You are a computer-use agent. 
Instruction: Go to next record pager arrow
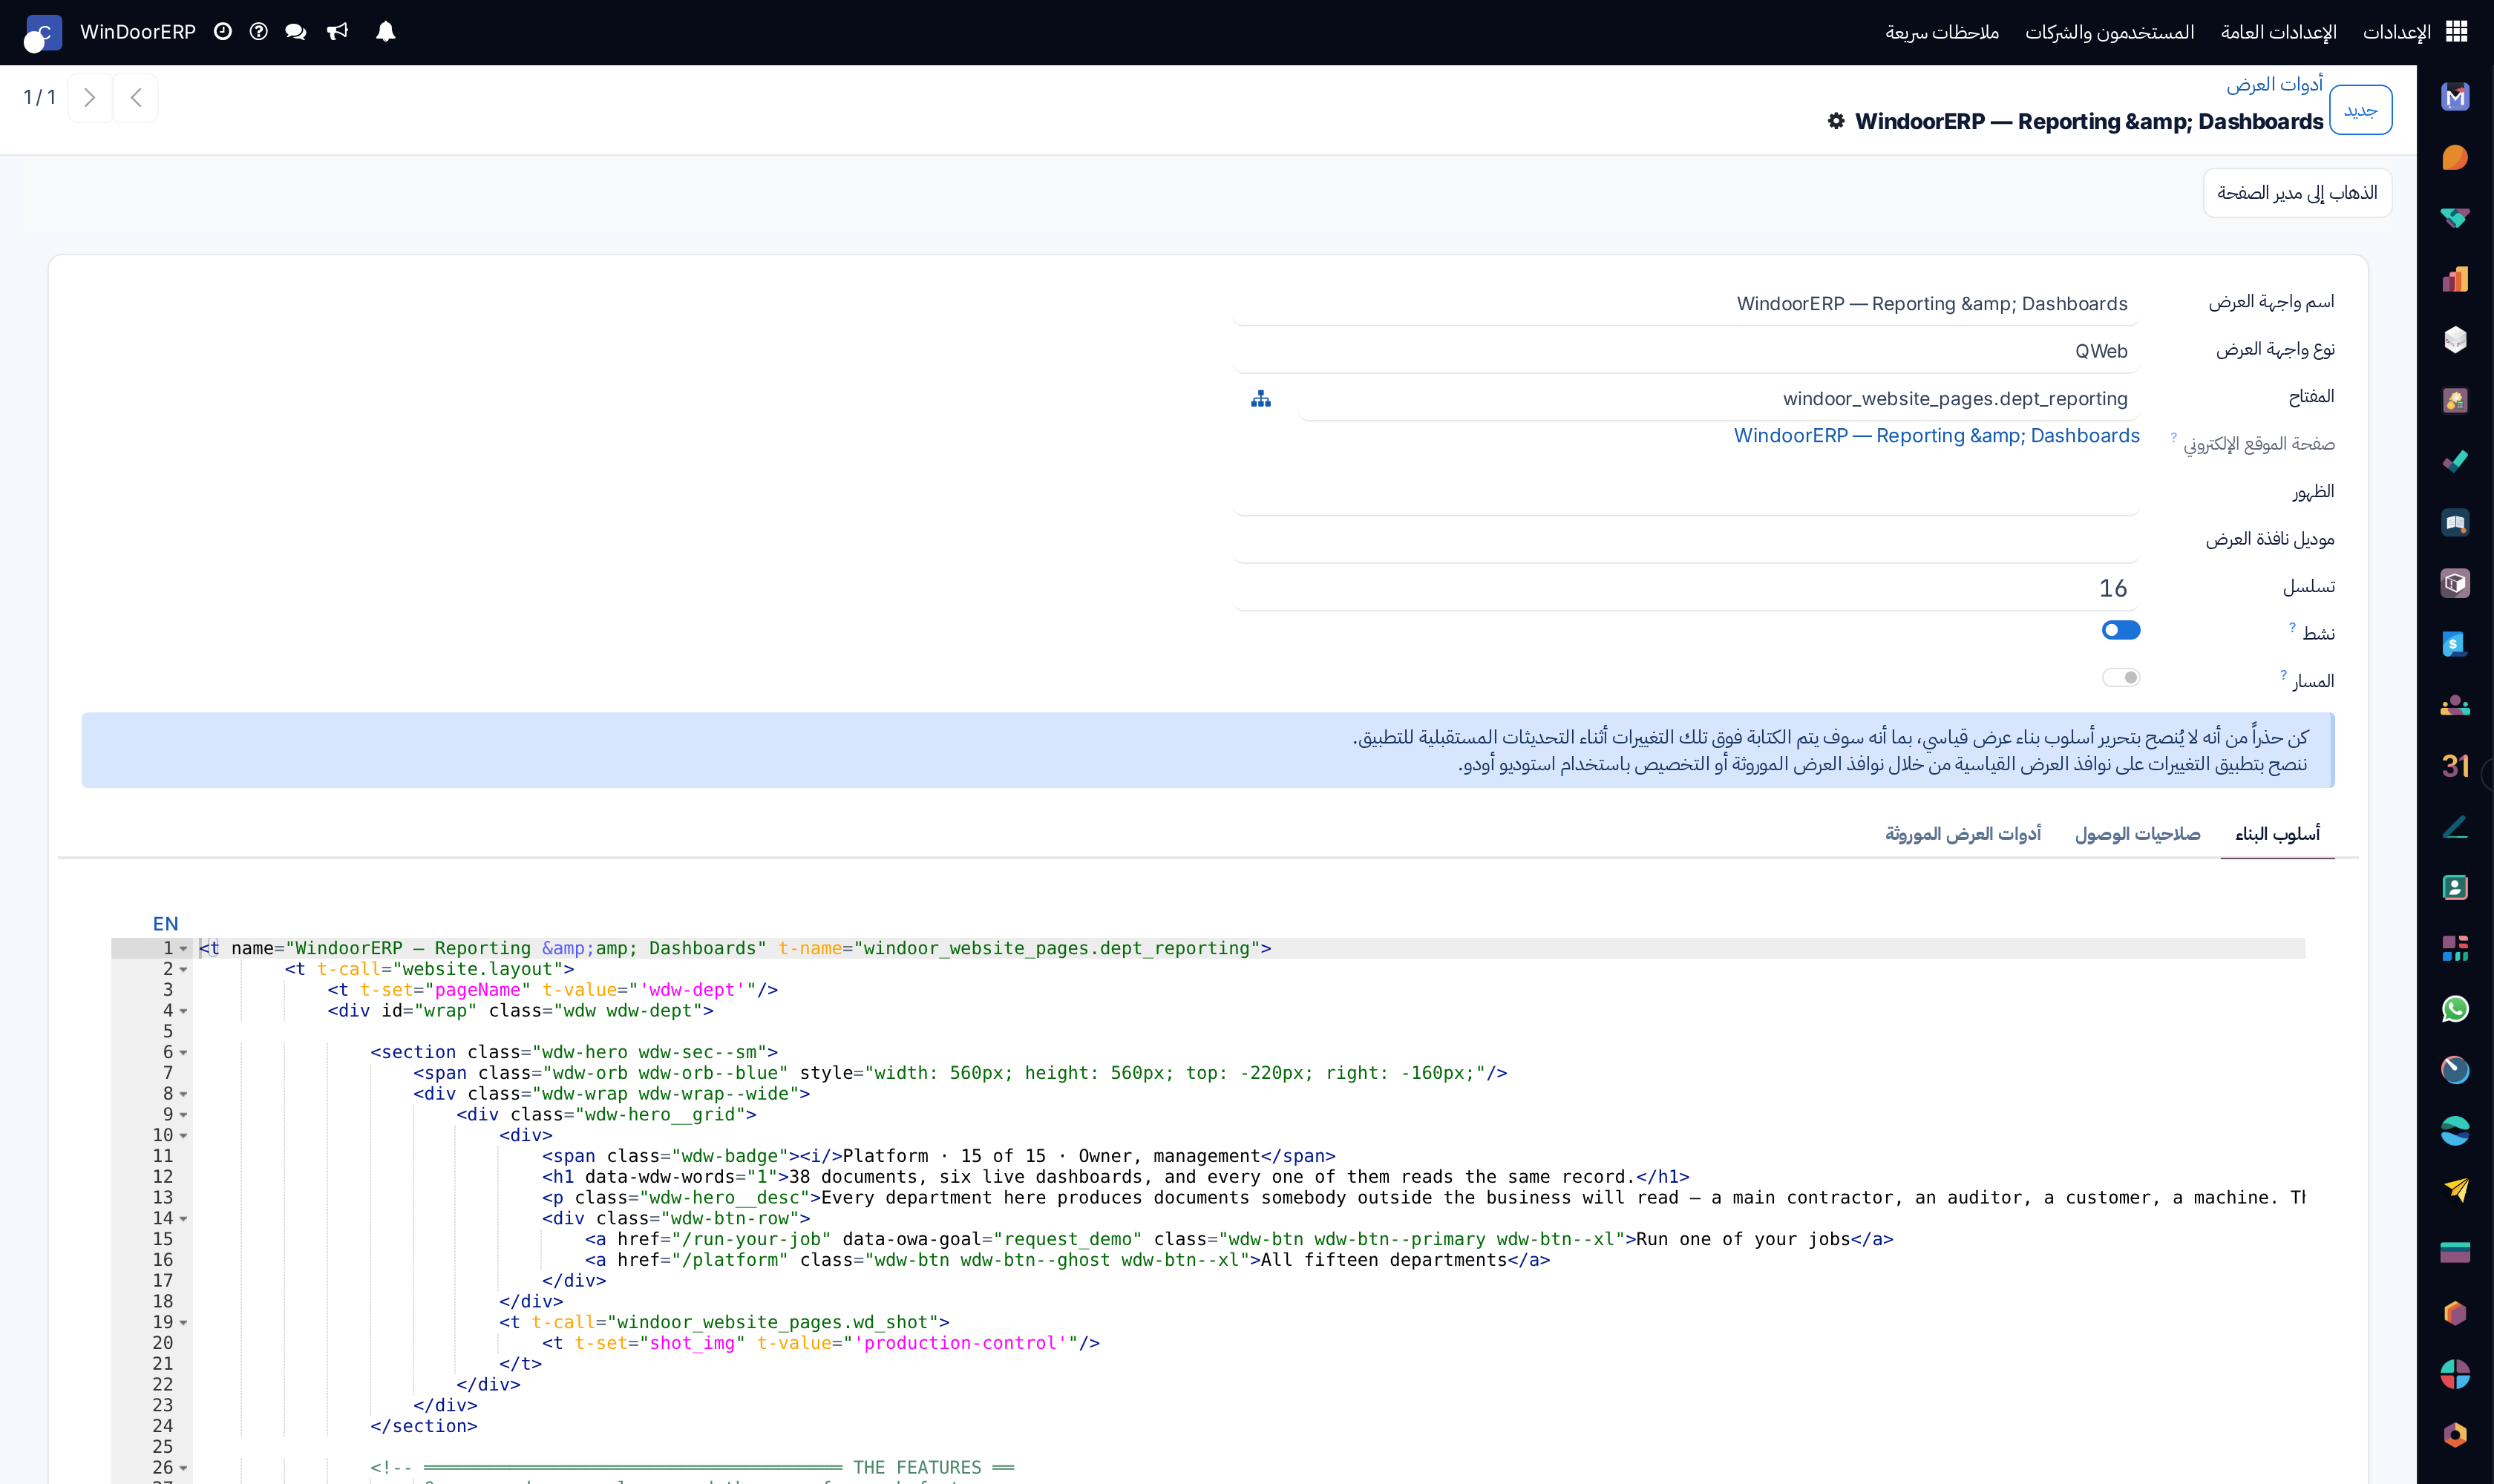click(89, 98)
